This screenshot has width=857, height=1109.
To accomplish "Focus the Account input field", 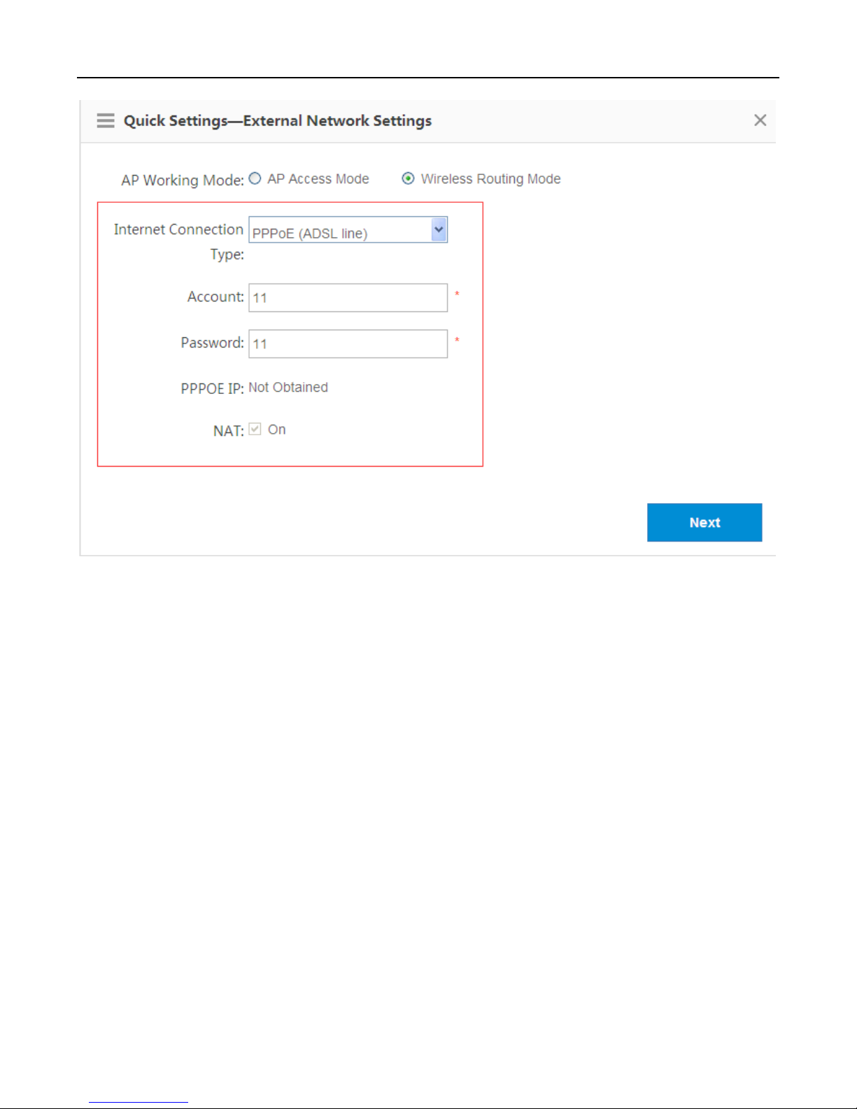I will [348, 297].
